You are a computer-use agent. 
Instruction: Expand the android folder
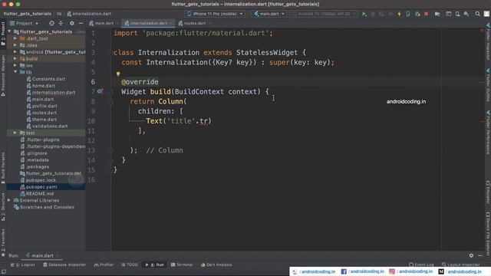(15, 52)
